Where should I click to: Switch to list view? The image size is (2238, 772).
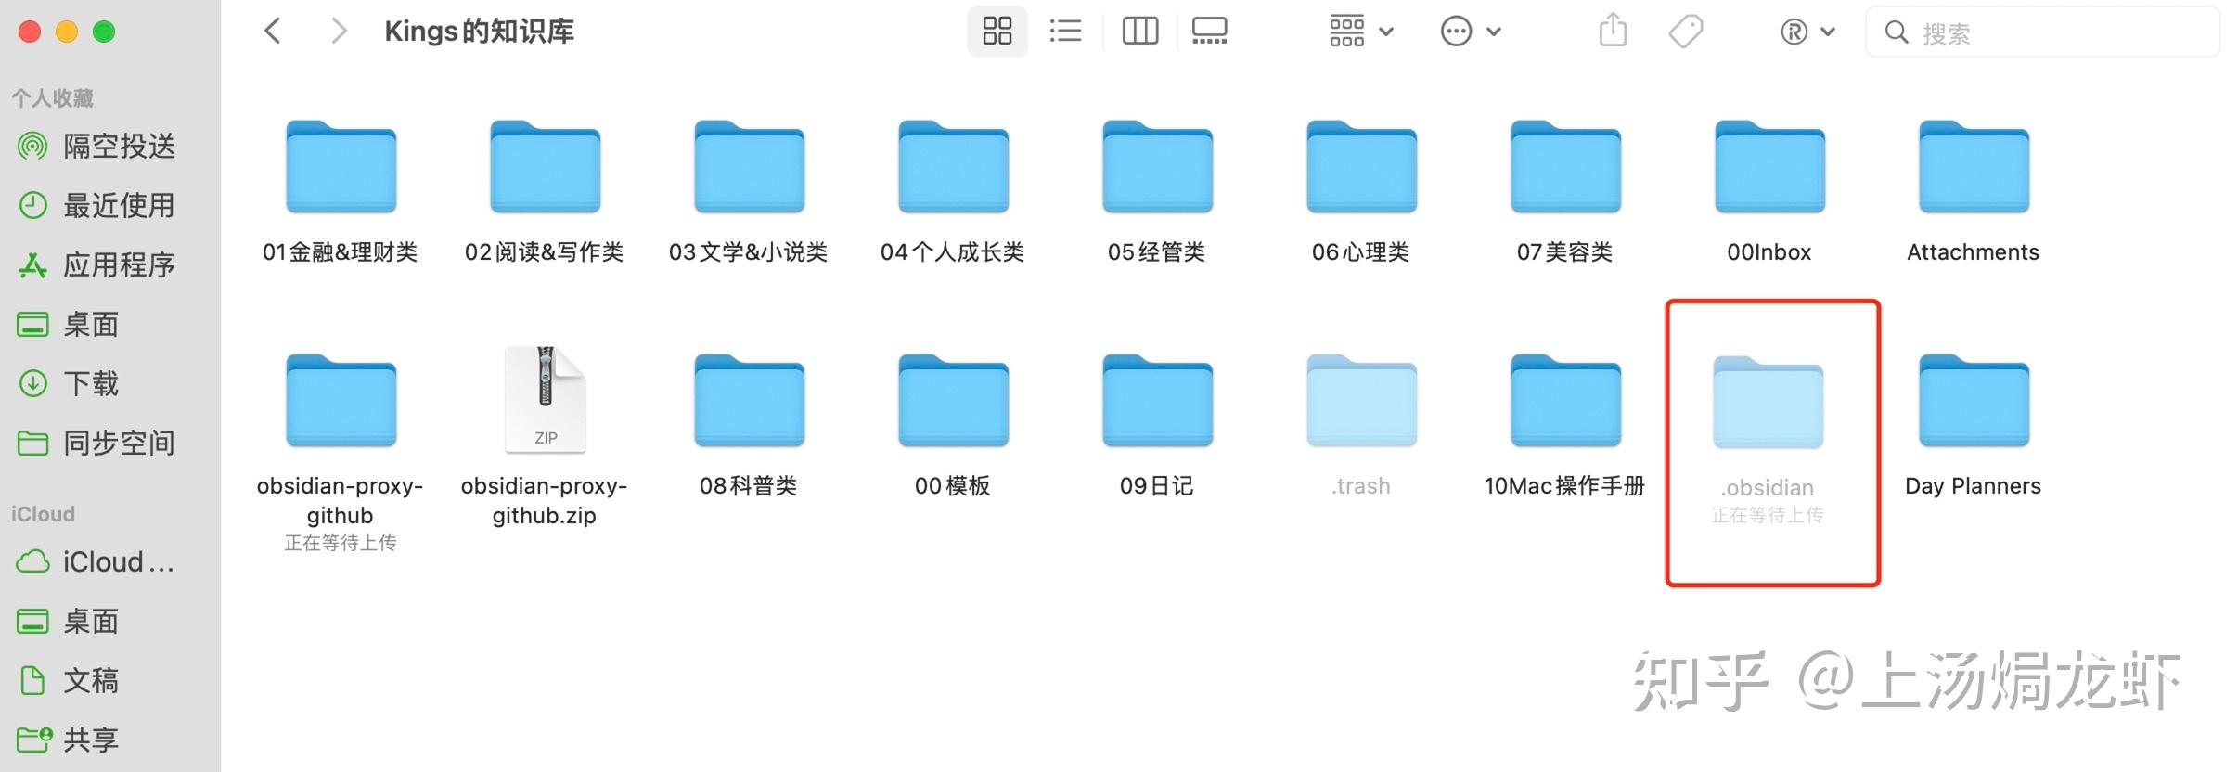(x=1065, y=32)
